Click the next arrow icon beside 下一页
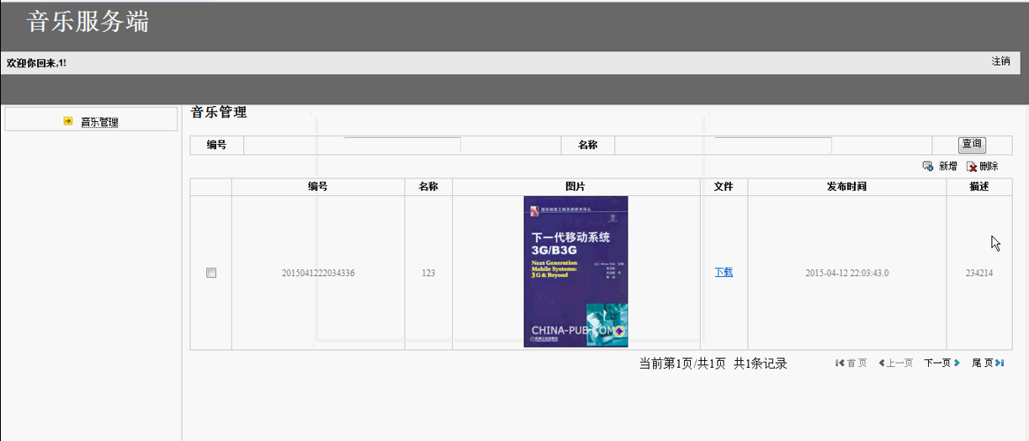The image size is (1029, 441). tap(957, 363)
